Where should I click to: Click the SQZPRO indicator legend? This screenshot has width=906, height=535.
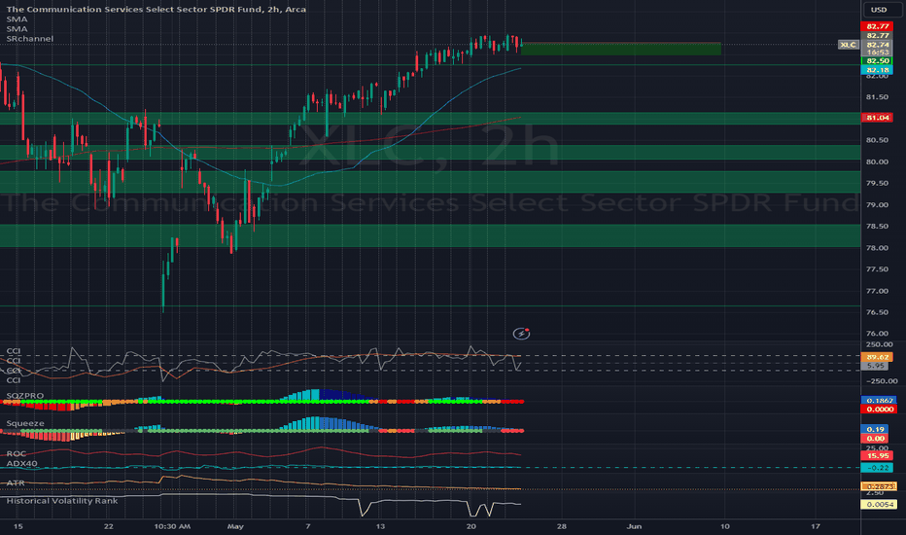(x=25, y=396)
